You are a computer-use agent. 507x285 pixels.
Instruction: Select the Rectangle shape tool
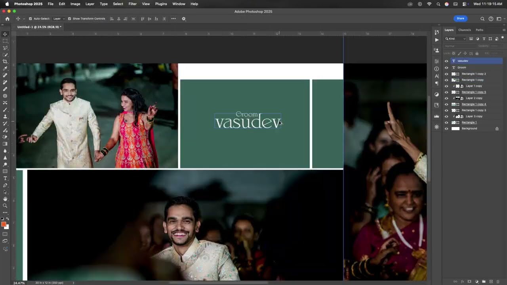pyautogui.click(x=5, y=171)
